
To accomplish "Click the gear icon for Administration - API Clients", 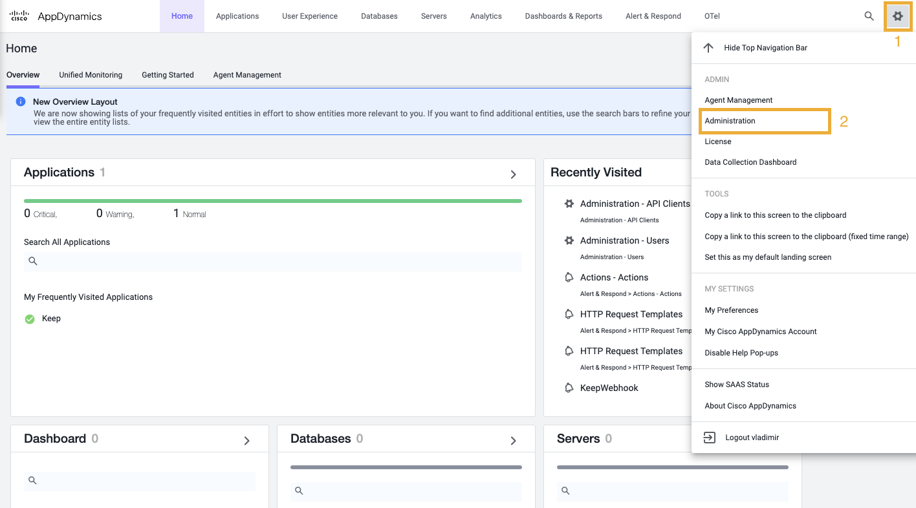I will click(569, 204).
